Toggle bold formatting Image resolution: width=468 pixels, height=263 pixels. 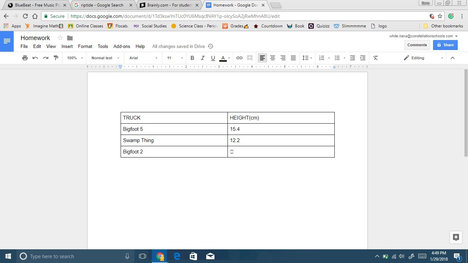click(192, 58)
